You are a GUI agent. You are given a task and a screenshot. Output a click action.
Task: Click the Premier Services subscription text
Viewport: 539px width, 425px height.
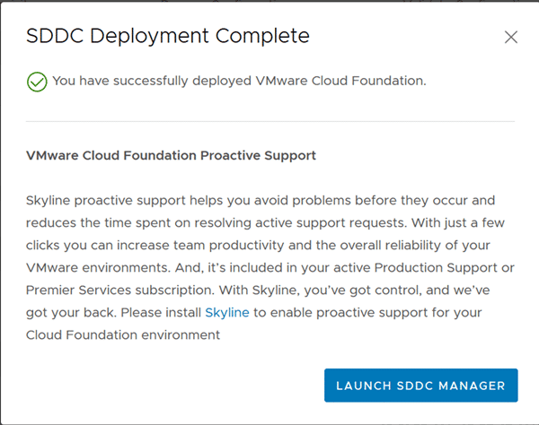(x=120, y=291)
